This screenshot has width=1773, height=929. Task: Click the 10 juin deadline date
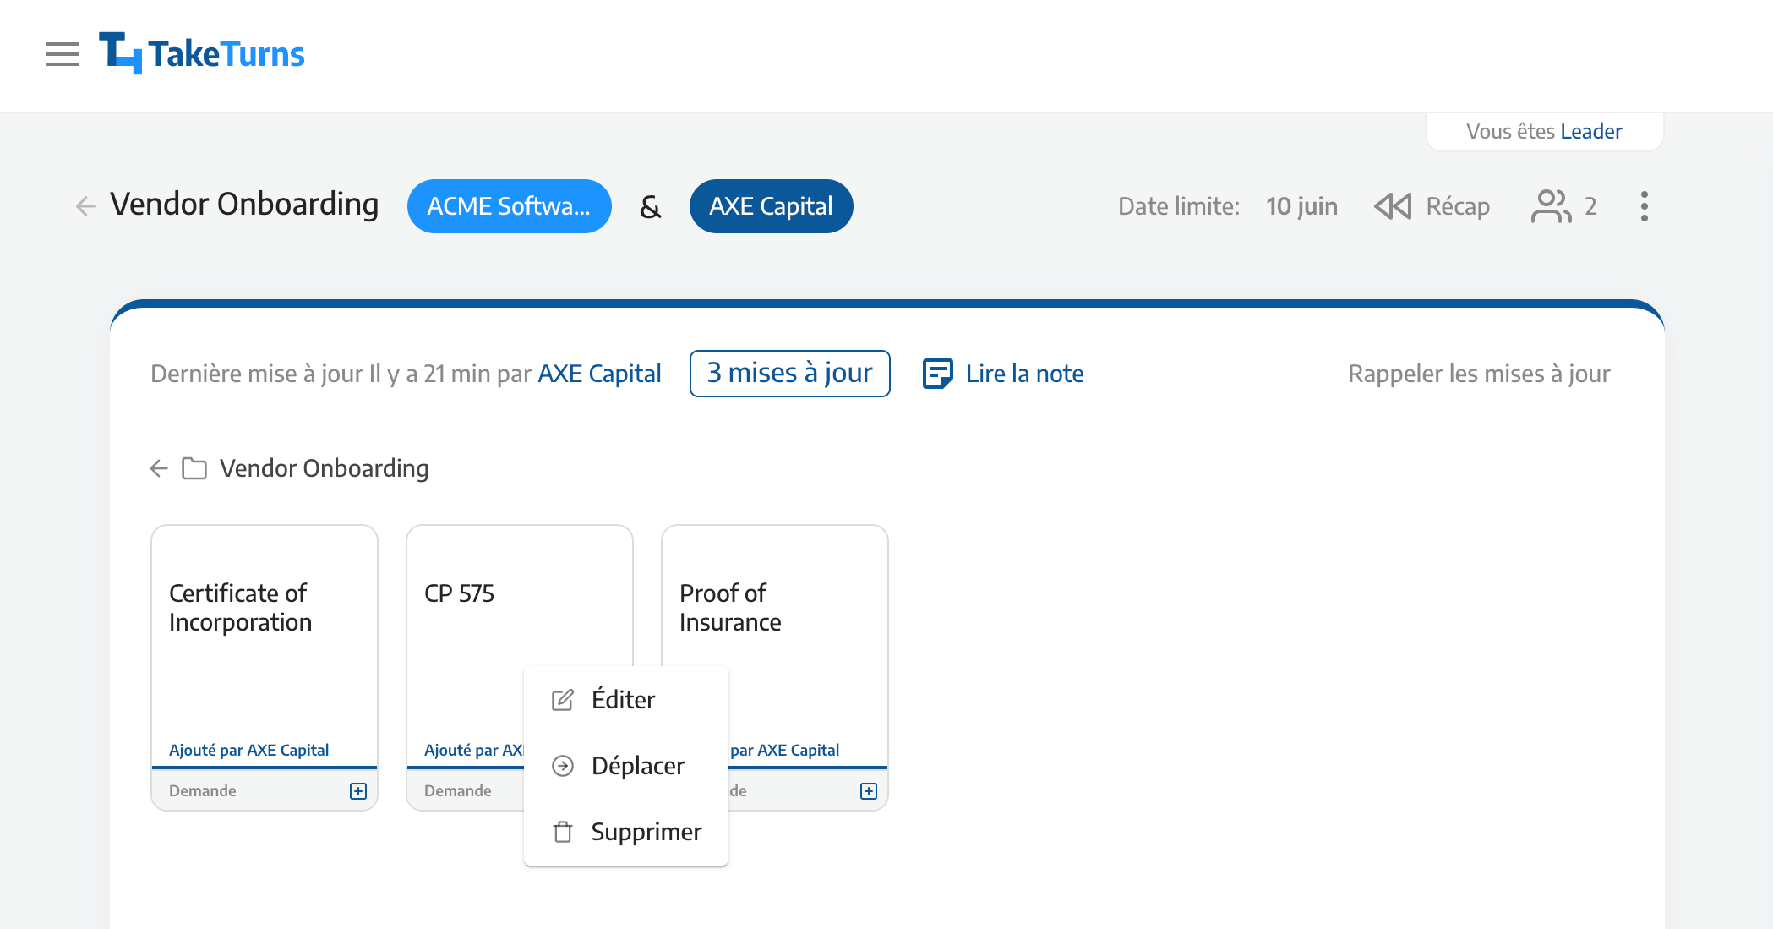coord(1301,206)
